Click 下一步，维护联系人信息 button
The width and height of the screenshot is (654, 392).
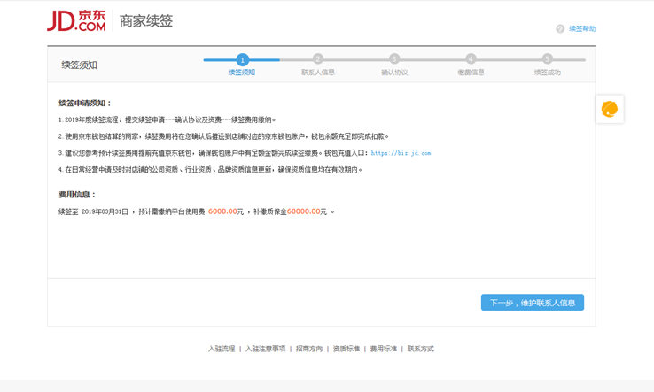tap(533, 303)
